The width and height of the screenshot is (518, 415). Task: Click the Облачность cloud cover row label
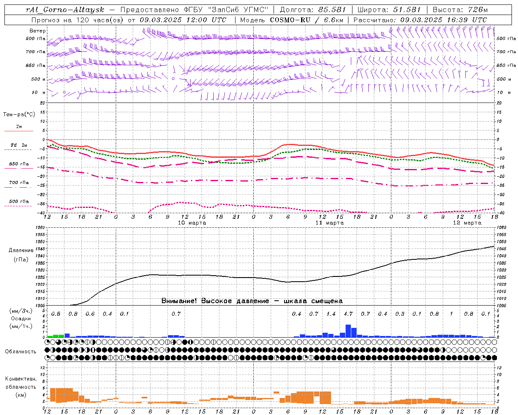click(21, 352)
